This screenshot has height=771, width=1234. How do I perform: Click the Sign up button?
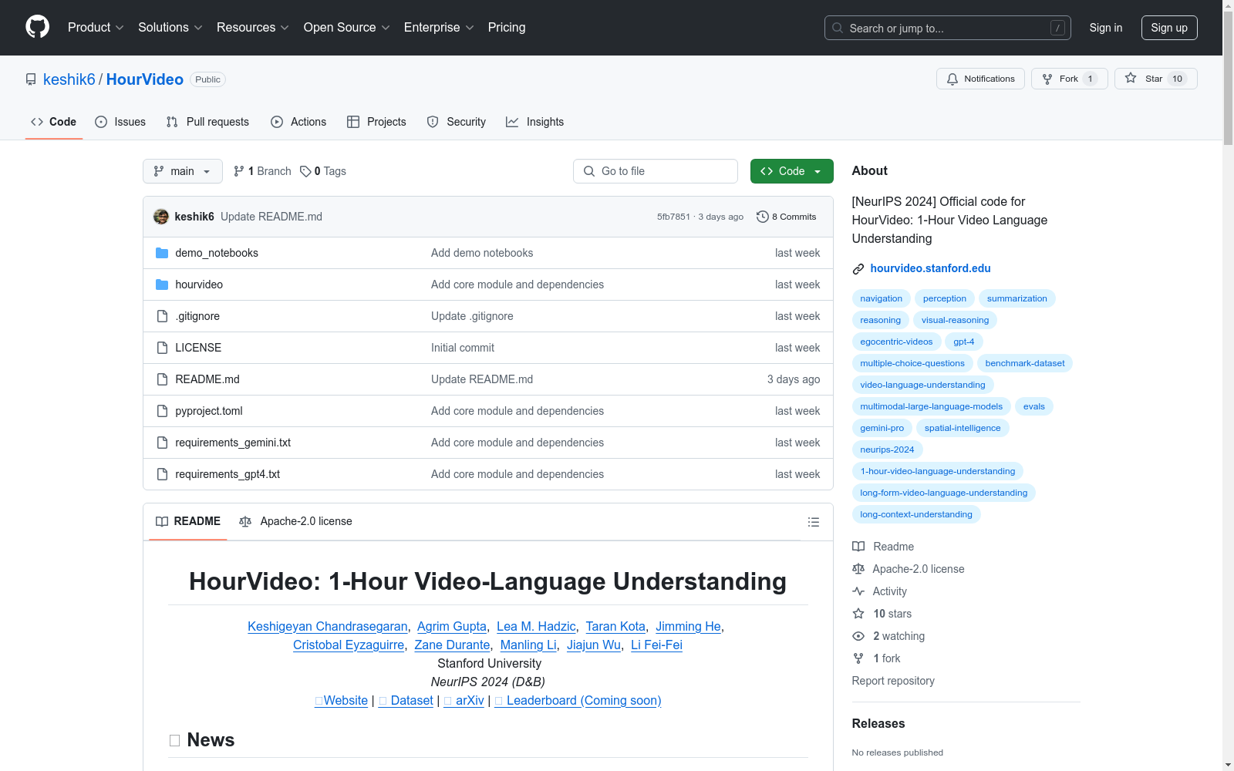click(x=1168, y=28)
